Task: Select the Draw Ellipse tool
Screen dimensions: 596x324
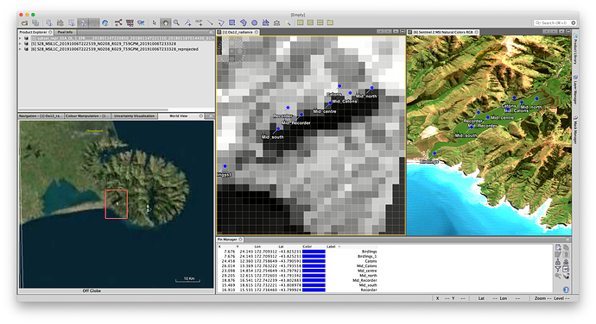Action: [x=254, y=22]
